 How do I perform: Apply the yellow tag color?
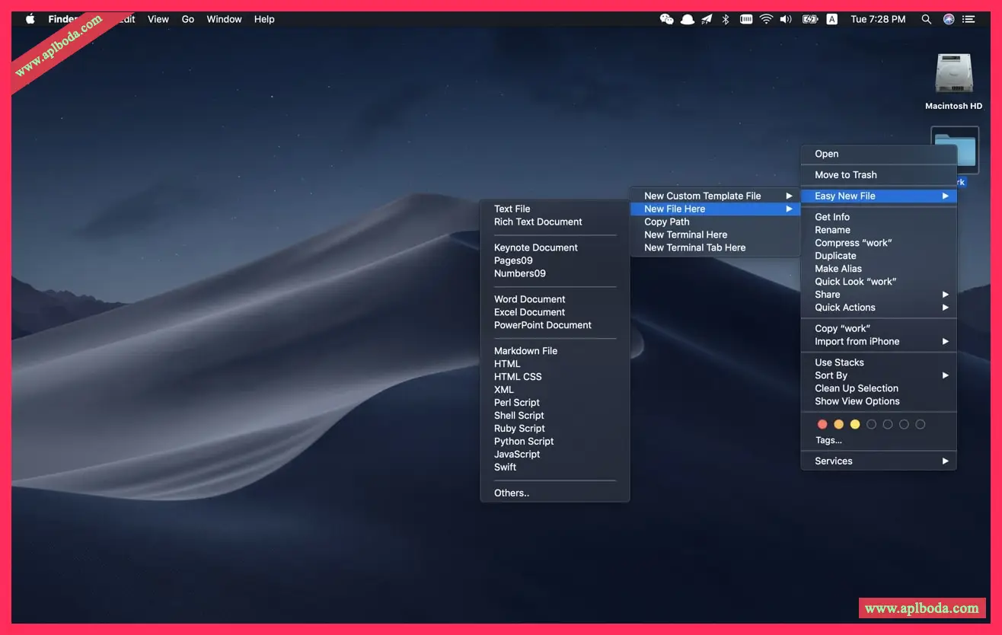pos(855,424)
